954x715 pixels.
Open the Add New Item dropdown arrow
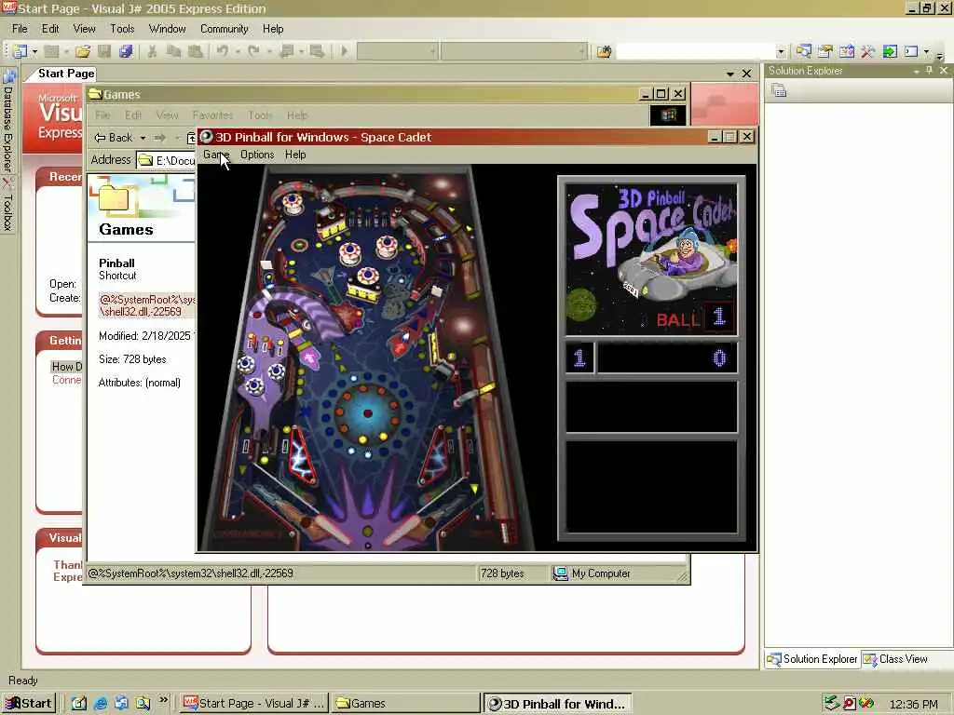click(65, 52)
